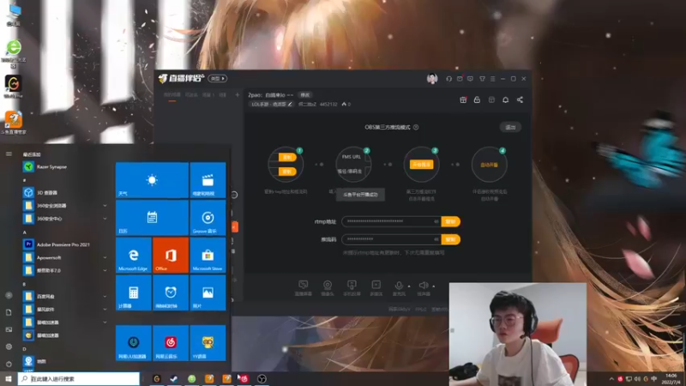Open the Calculator tile
686x386 pixels.
click(x=134, y=293)
